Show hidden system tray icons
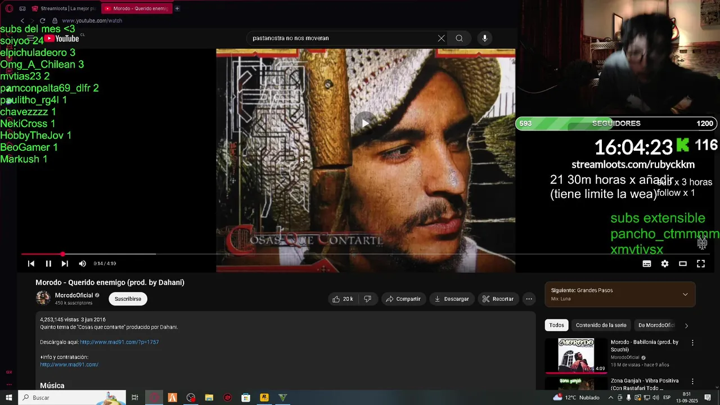The image size is (720, 405). pos(611,398)
